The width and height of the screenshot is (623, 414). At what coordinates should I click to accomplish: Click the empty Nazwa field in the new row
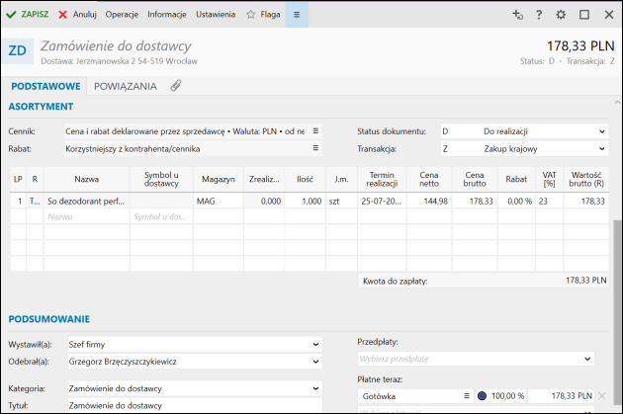coord(87,216)
